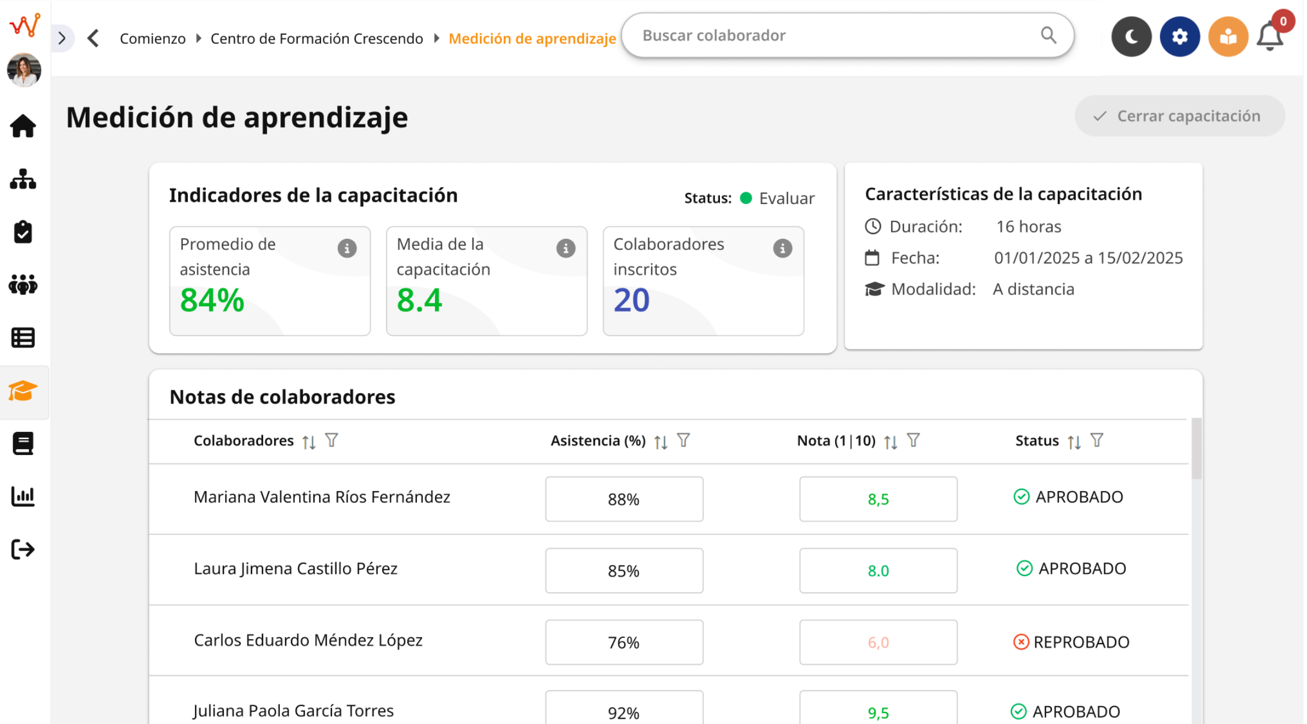This screenshot has height=724, width=1307.
Task: Click the clipboard checkmark sidebar icon
Action: click(23, 232)
